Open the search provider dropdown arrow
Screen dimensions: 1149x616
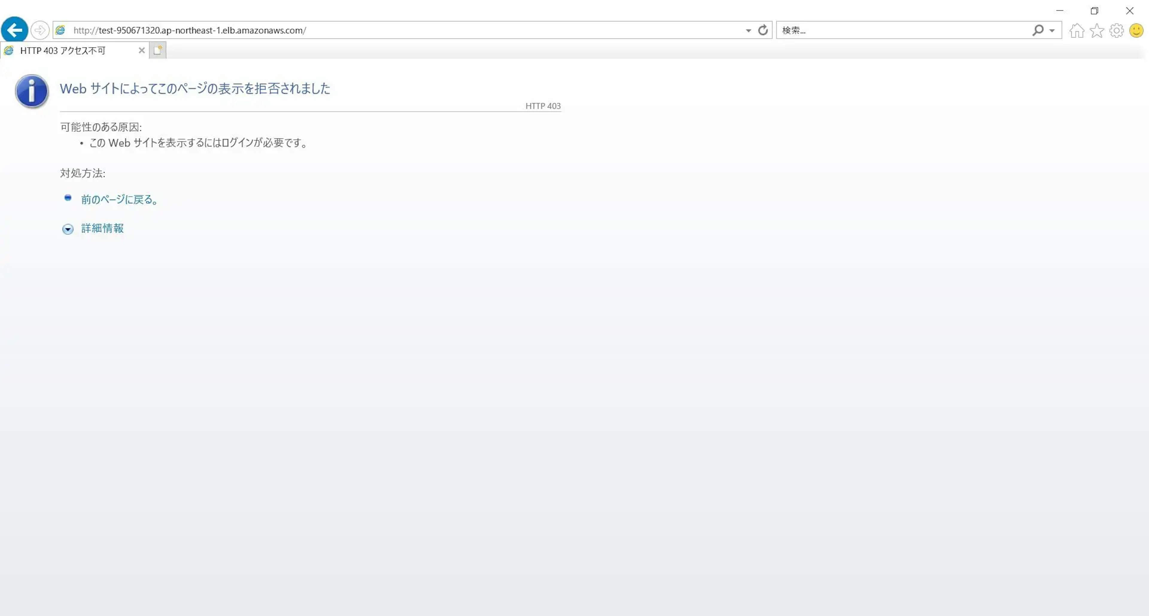click(x=1052, y=30)
